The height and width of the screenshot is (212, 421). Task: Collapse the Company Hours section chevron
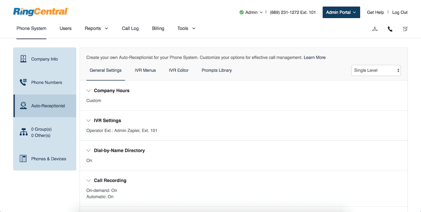point(88,91)
